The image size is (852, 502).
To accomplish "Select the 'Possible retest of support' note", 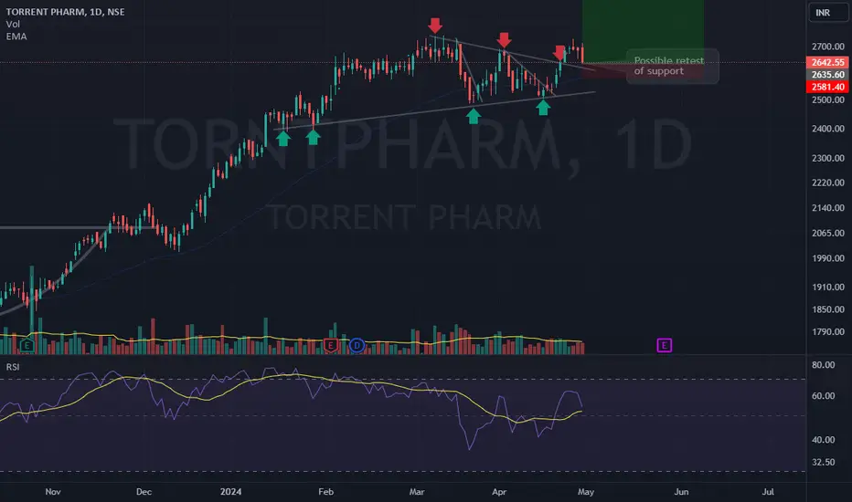I will point(672,67).
